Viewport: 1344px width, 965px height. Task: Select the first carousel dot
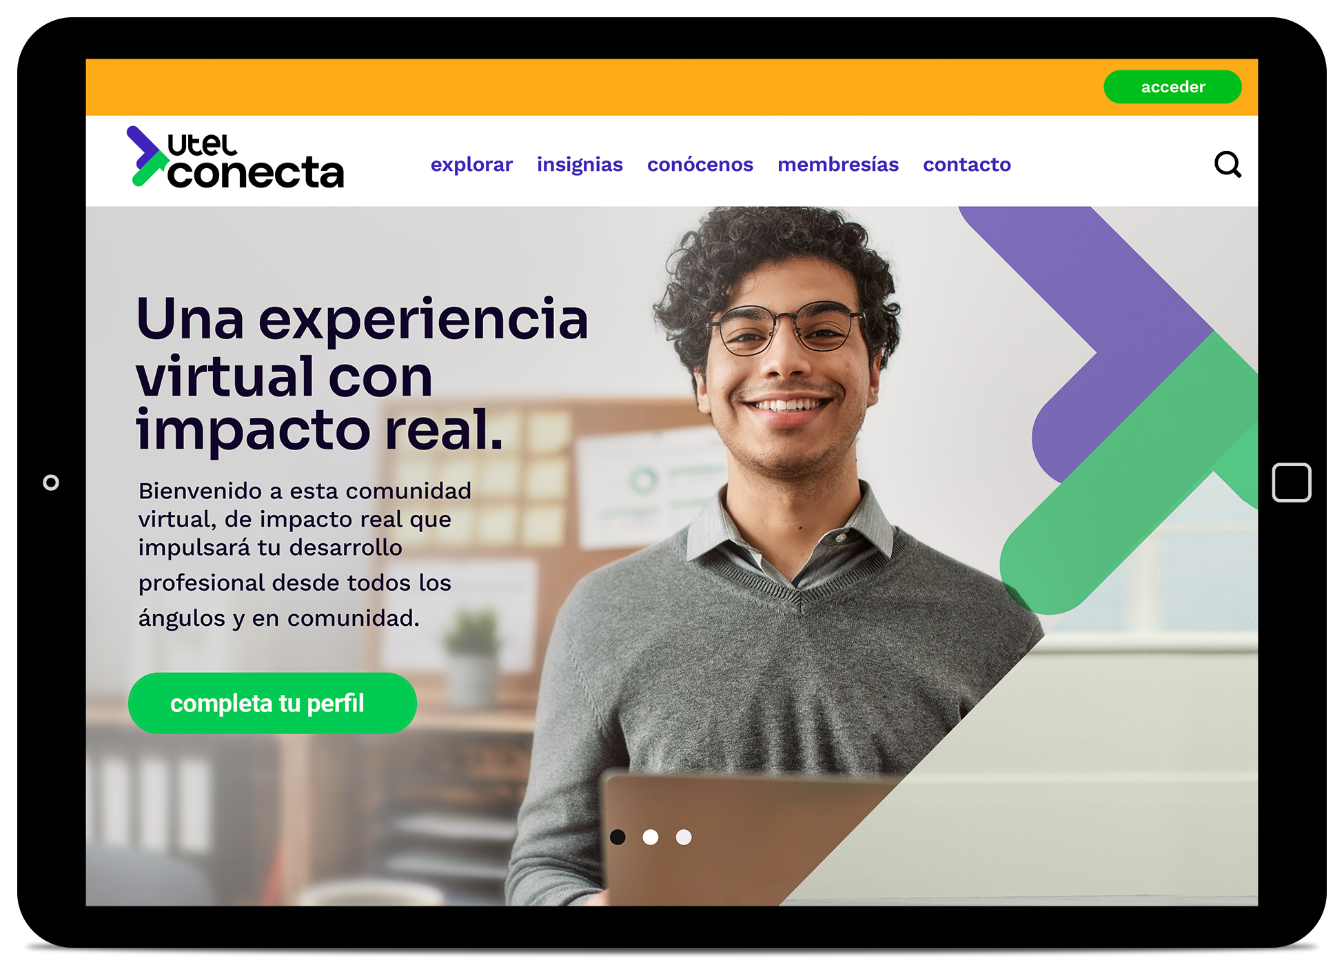pyautogui.click(x=618, y=837)
